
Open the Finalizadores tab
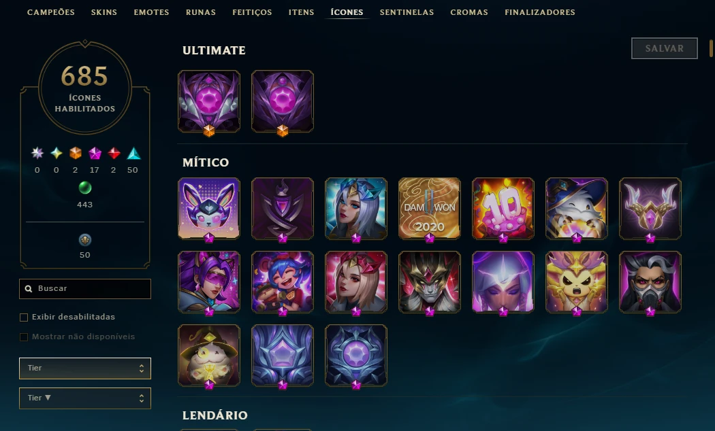540,12
